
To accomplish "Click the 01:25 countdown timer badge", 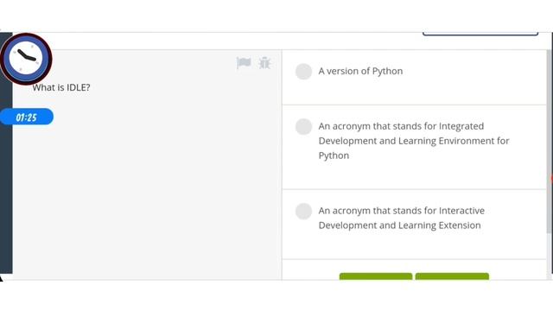I will [27, 117].
